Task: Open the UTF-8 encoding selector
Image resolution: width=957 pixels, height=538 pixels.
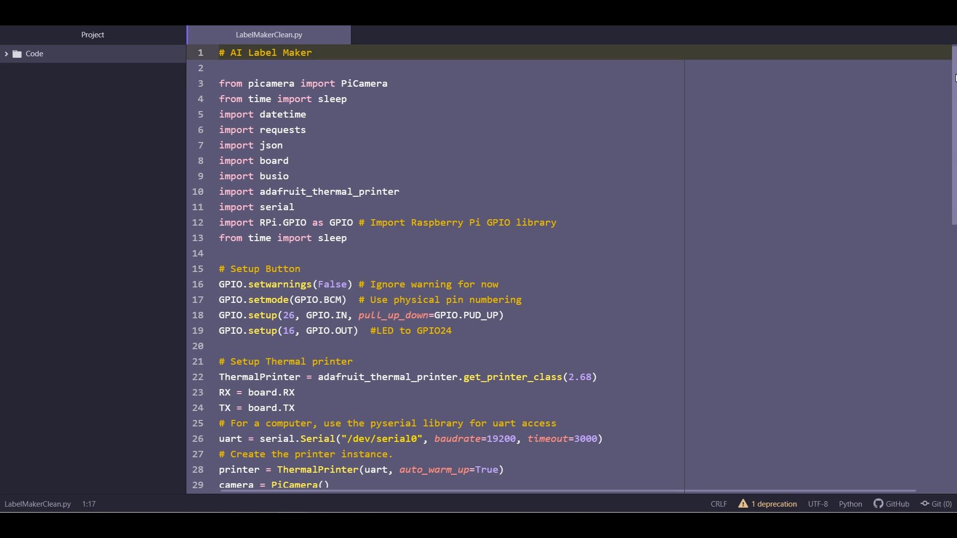Action: [x=817, y=504]
